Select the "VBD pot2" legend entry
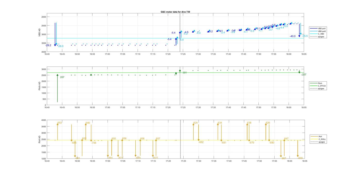Screen dimensions: 361x178 (x=318, y=31)
